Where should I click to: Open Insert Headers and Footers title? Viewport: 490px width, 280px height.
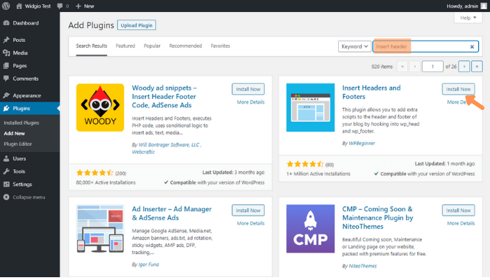[x=371, y=92]
